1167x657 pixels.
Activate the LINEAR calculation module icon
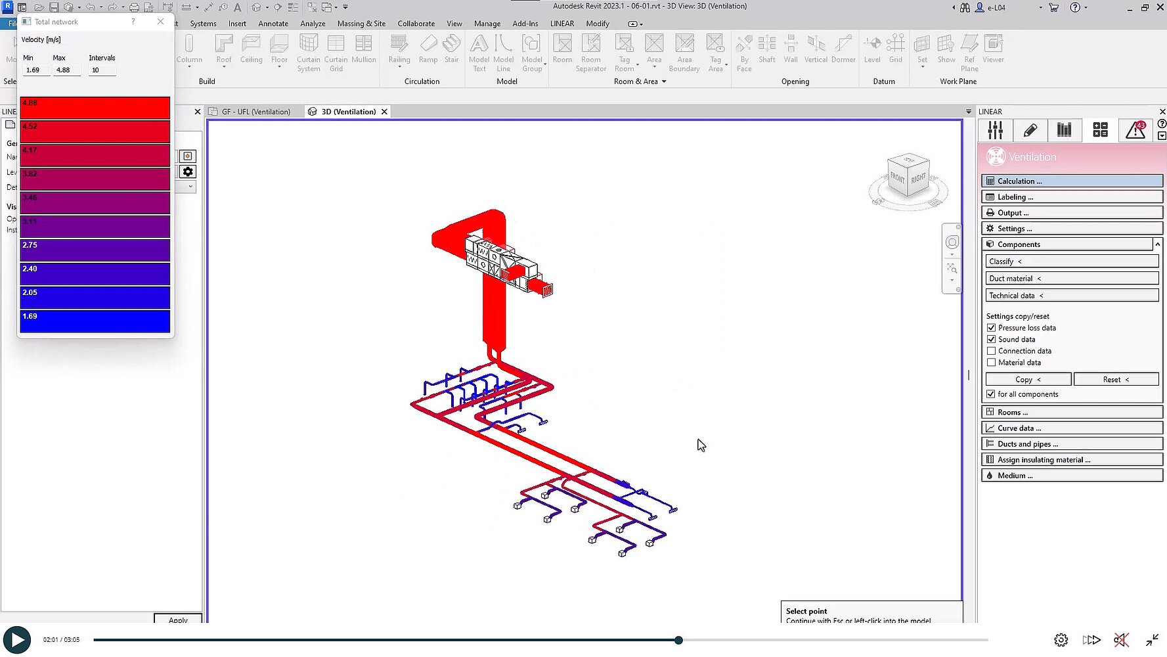click(1100, 130)
